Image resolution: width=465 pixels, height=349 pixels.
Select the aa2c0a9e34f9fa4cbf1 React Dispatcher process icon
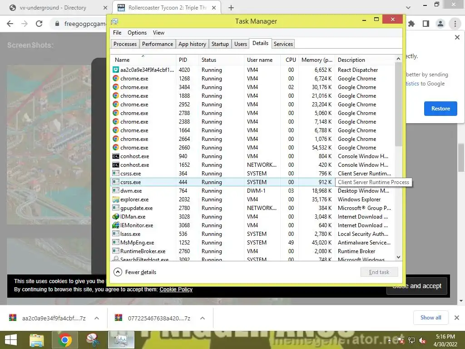116,70
